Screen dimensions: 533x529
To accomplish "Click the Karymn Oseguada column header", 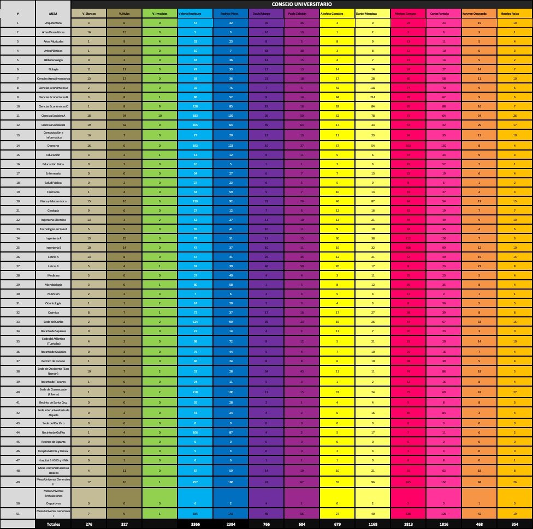I will (479, 13).
